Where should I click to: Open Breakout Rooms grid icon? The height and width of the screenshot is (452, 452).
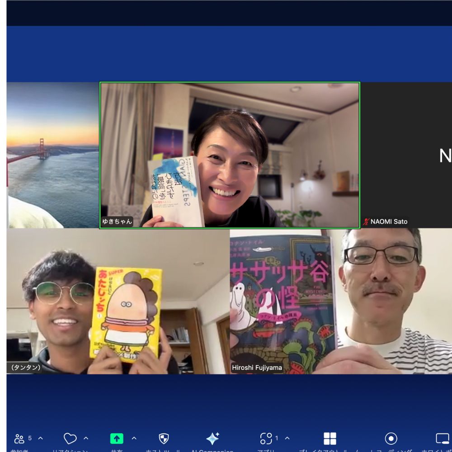(x=330, y=438)
